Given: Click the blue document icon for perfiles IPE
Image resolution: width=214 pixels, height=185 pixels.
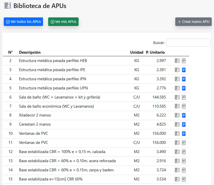Looking at the screenshot, I should (x=184, y=70).
